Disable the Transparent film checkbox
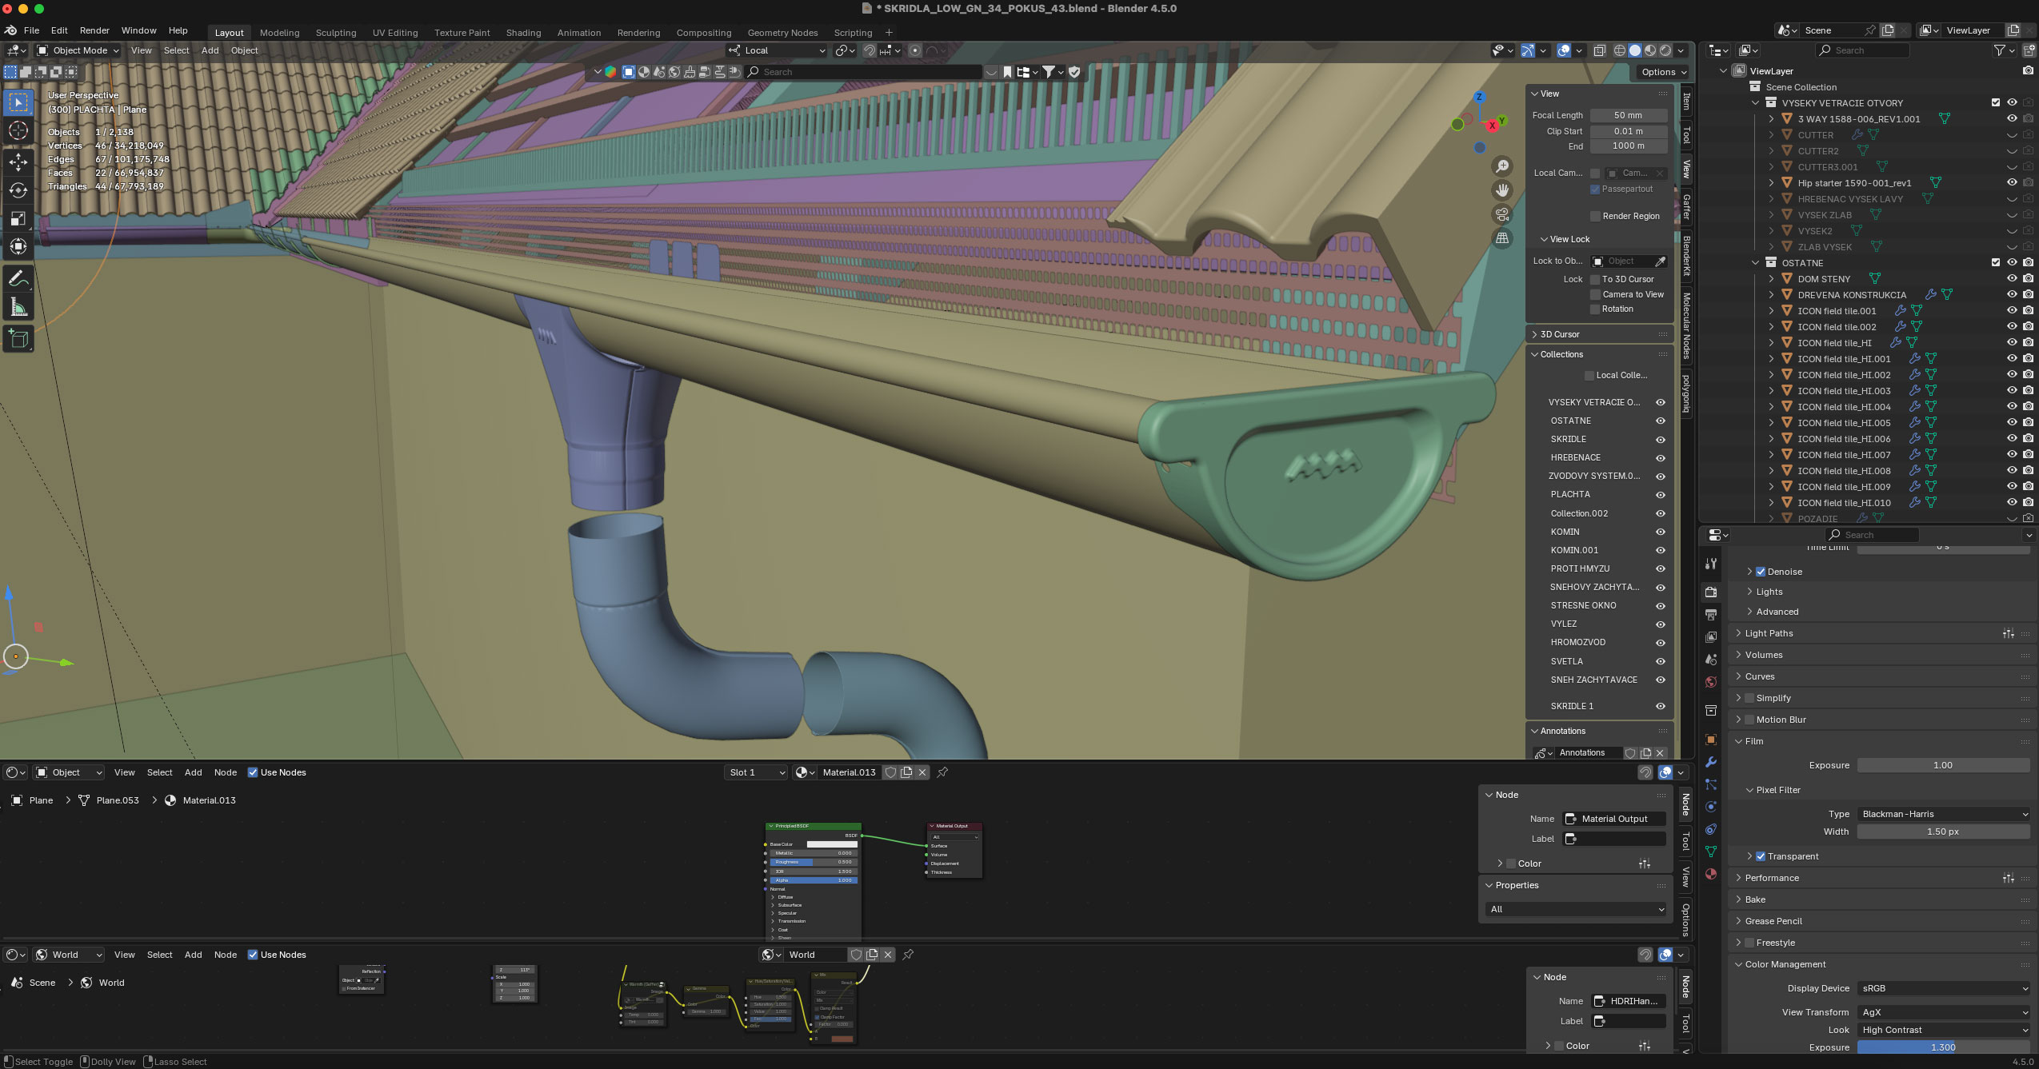This screenshot has width=2039, height=1069. click(x=1761, y=856)
